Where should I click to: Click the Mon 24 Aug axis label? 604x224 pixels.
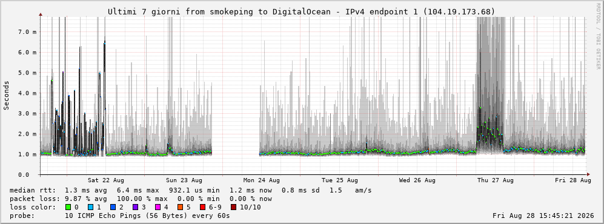261,180
